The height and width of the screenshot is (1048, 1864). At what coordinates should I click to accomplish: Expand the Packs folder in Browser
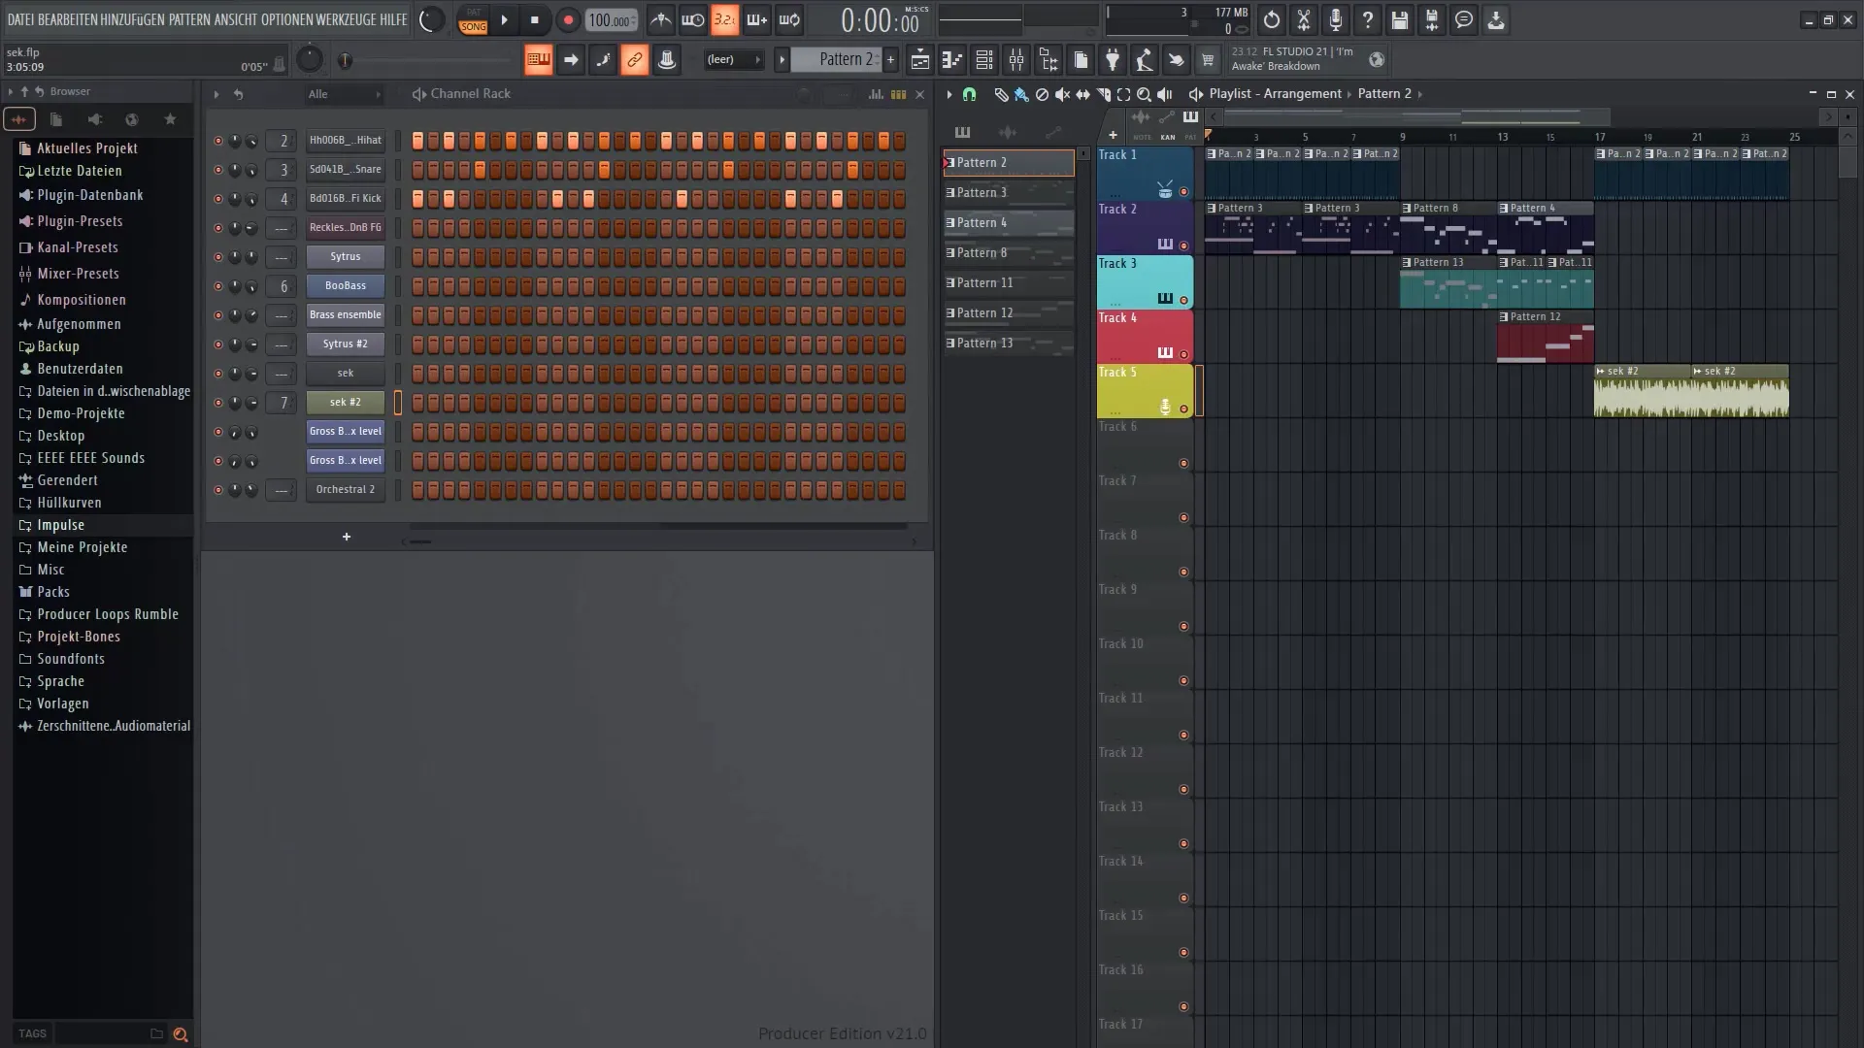(53, 592)
